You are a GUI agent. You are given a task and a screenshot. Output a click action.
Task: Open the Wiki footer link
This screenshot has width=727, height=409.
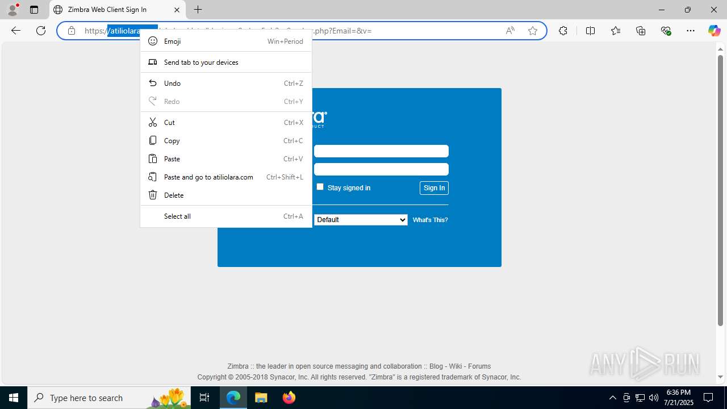[x=456, y=366]
